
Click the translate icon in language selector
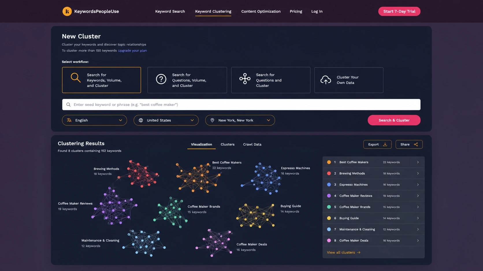pyautogui.click(x=69, y=120)
